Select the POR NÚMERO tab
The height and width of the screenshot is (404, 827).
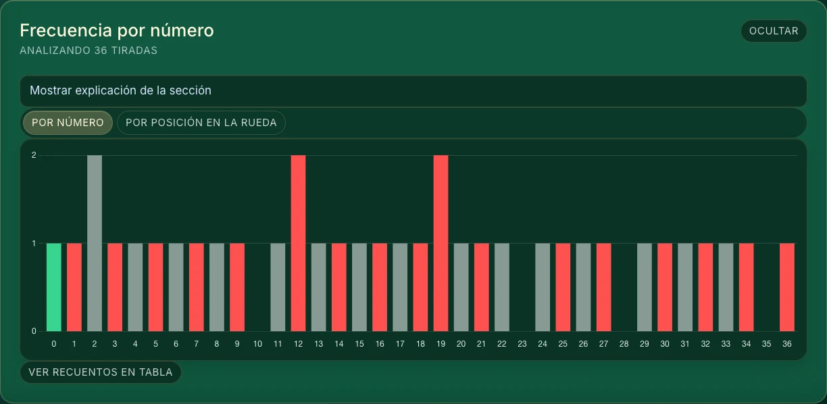[x=68, y=123]
